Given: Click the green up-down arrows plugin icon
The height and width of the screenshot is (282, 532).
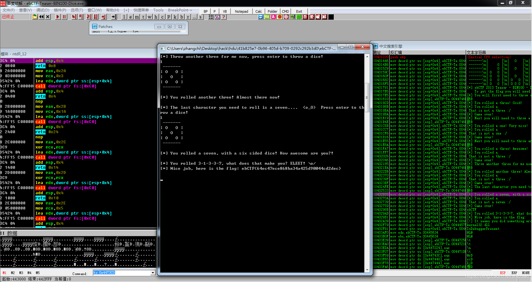Looking at the screenshot, I should point(267,17).
